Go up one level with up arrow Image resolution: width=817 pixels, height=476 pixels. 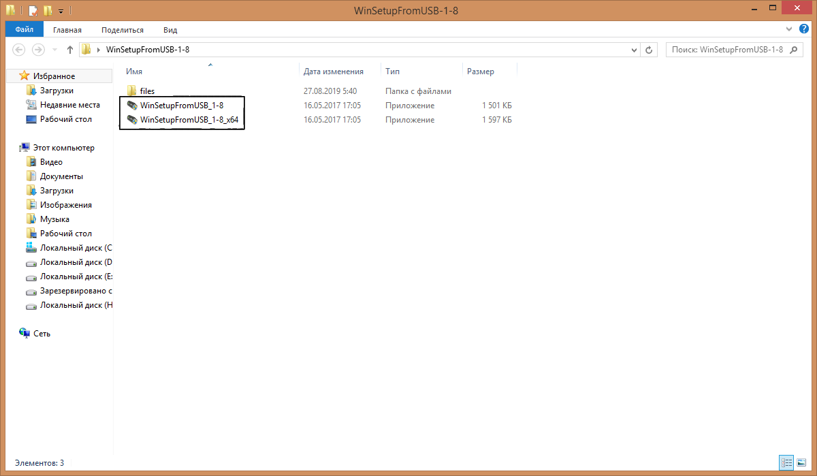[x=69, y=50]
